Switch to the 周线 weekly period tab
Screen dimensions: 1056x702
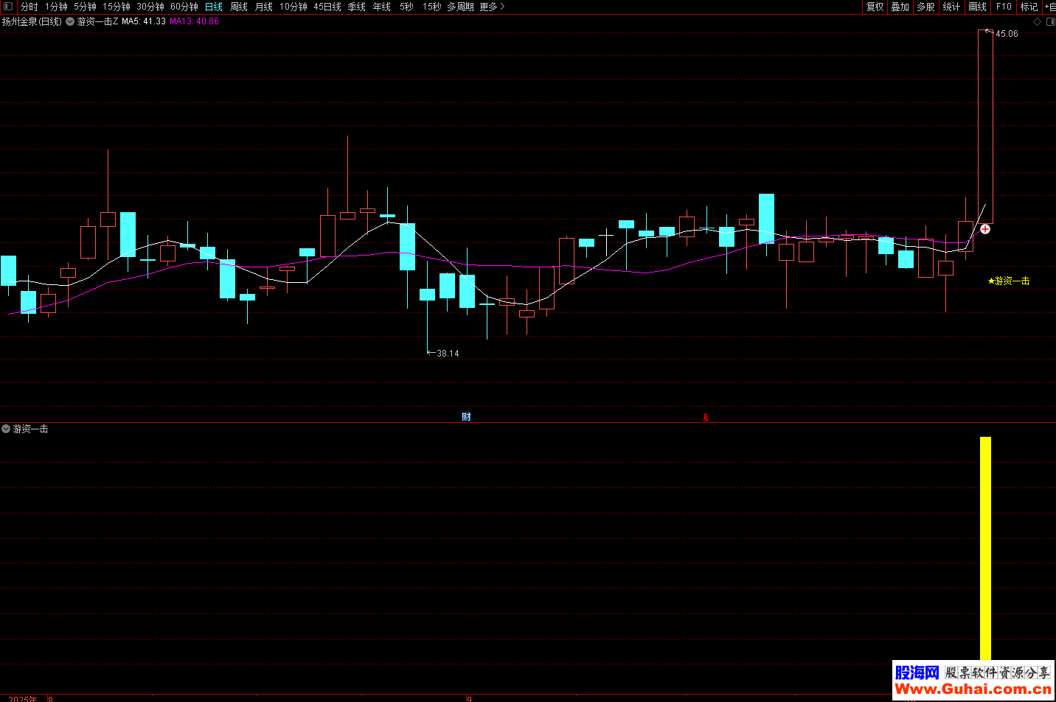(239, 7)
